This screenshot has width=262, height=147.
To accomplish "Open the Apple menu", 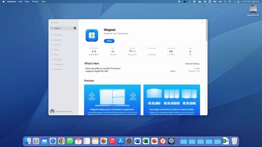I will point(4,2).
